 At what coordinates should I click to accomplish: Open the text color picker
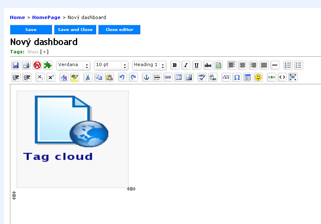(64, 77)
